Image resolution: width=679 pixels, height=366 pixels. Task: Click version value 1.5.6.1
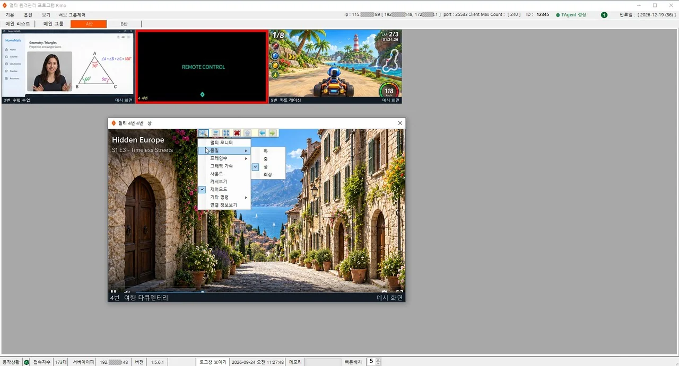point(157,362)
